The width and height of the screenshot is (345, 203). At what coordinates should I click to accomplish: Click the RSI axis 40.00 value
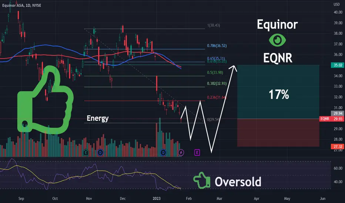click(338, 182)
